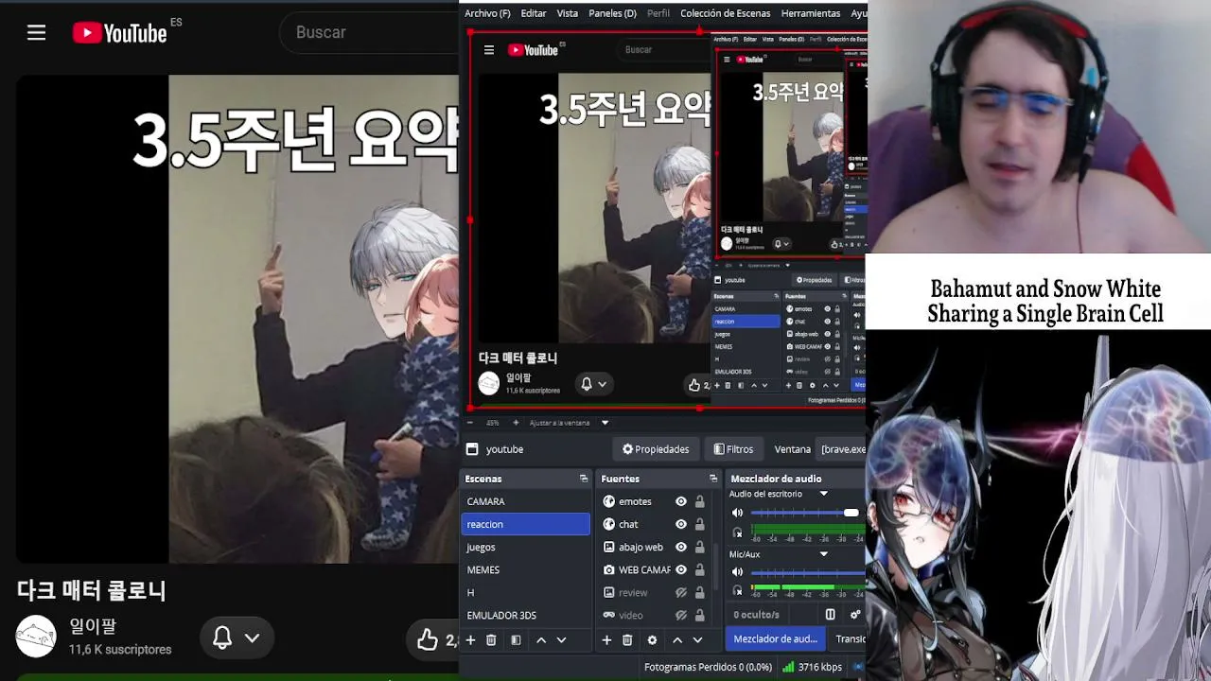The width and height of the screenshot is (1211, 681).
Task: Go to the YouTube home logo
Action: 120,33
